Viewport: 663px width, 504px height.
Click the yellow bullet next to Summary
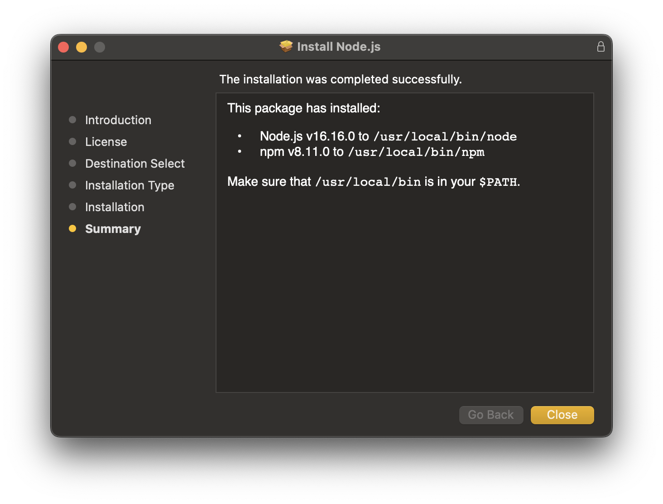(x=72, y=228)
